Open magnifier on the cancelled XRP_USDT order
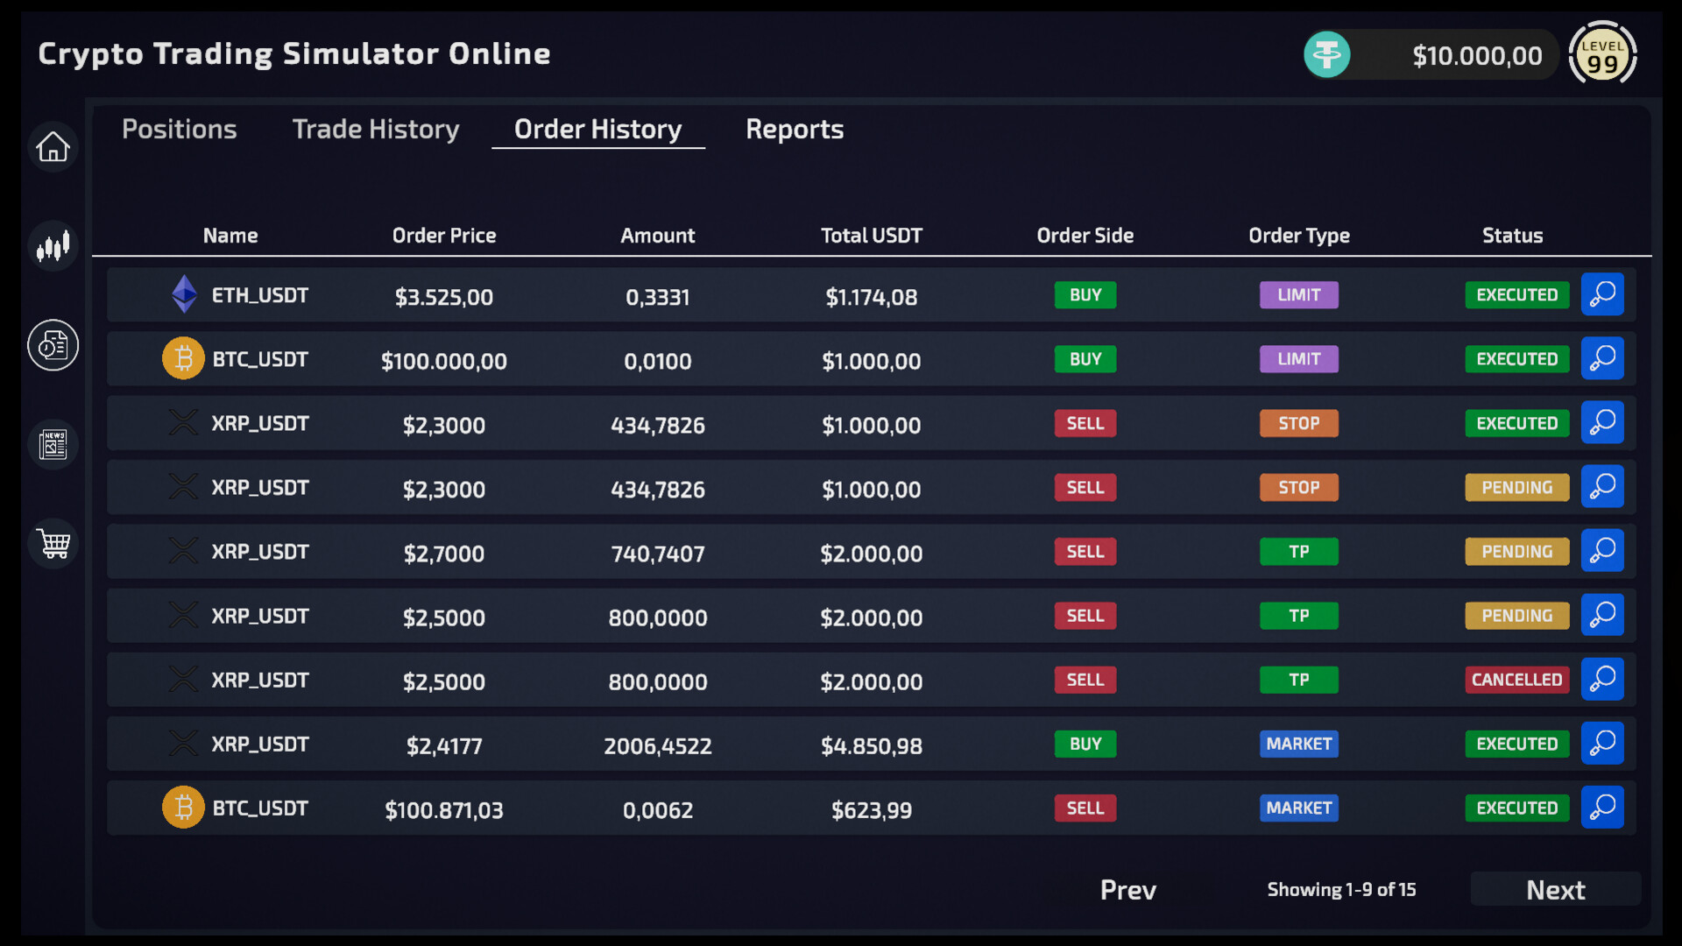This screenshot has width=1682, height=946. (x=1602, y=679)
